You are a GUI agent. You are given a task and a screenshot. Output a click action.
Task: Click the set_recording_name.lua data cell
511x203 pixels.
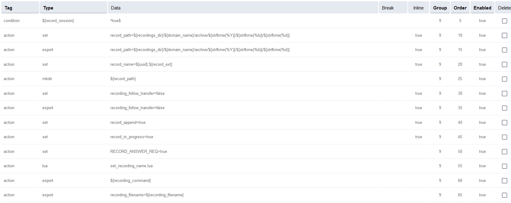point(131,166)
